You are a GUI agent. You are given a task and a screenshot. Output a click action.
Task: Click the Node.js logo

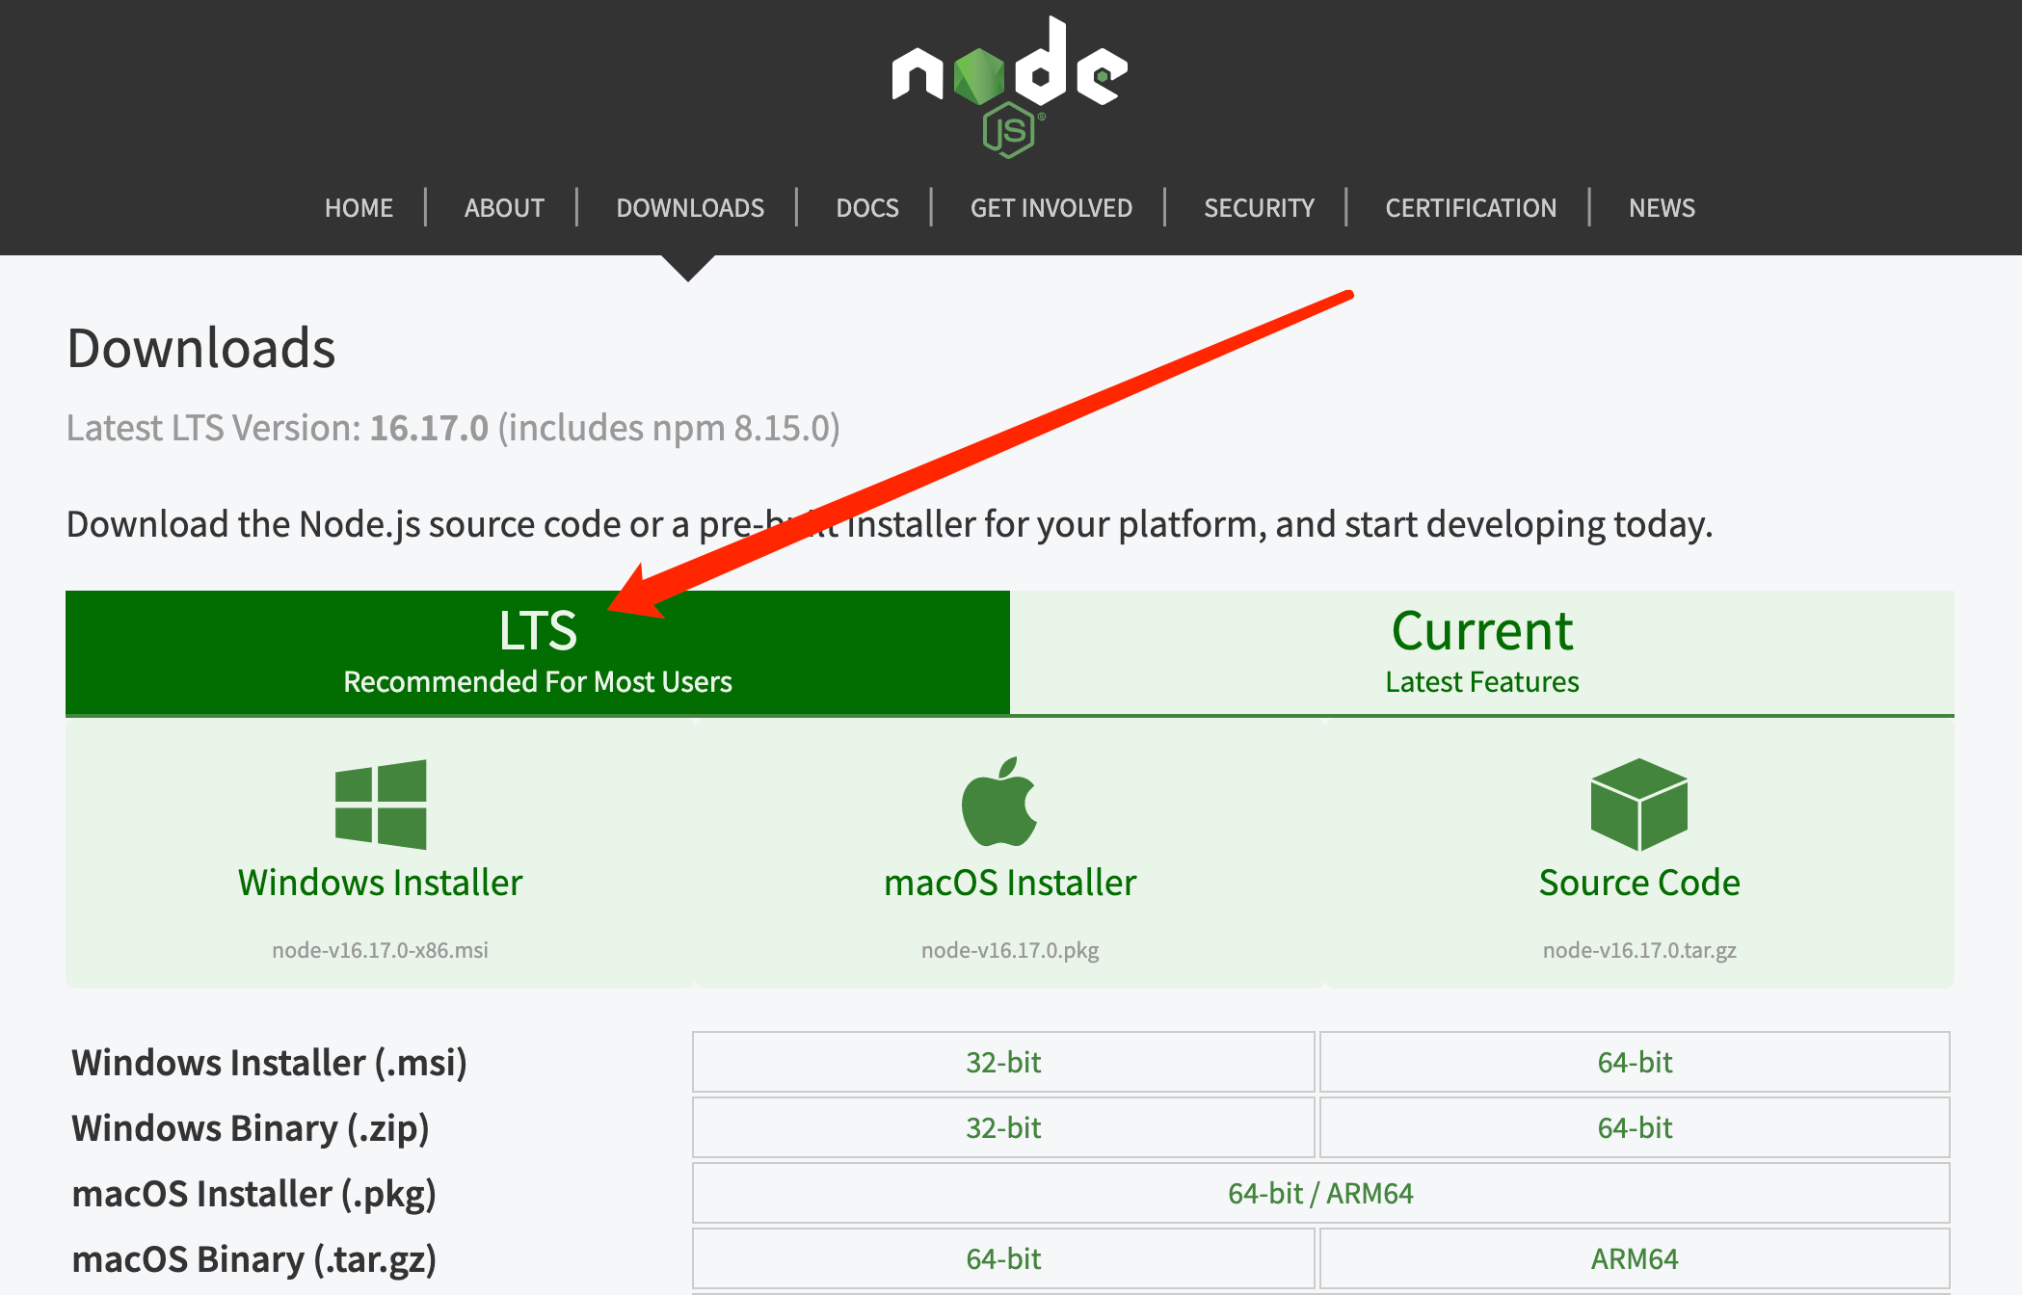click(x=1009, y=87)
